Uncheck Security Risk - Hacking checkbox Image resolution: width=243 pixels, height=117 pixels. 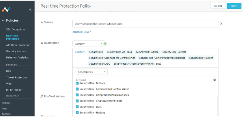77,113
